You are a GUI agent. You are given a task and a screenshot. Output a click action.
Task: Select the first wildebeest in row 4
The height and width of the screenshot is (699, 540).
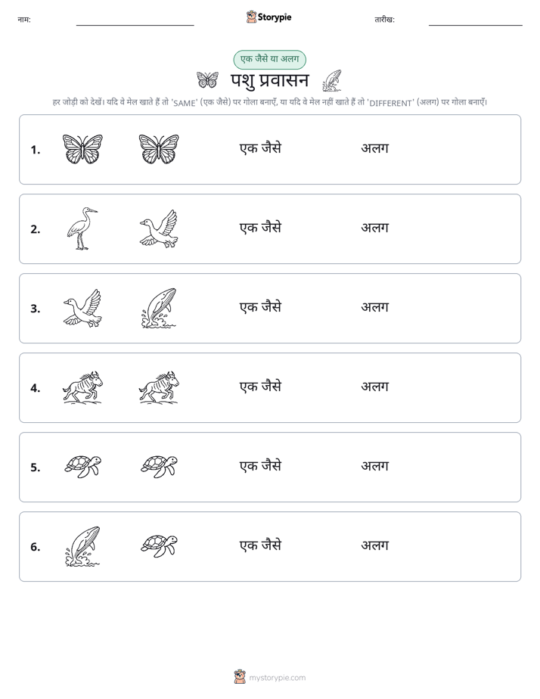[x=82, y=387]
